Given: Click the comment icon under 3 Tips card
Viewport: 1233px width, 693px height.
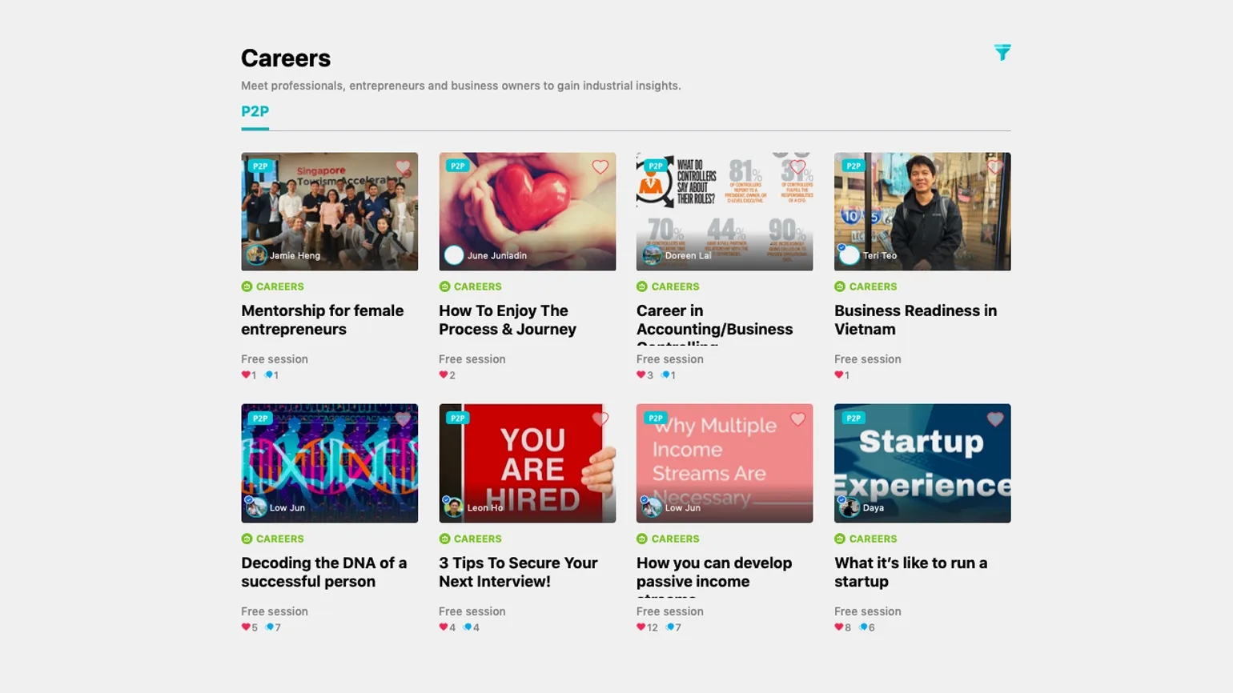Looking at the screenshot, I should click(468, 627).
